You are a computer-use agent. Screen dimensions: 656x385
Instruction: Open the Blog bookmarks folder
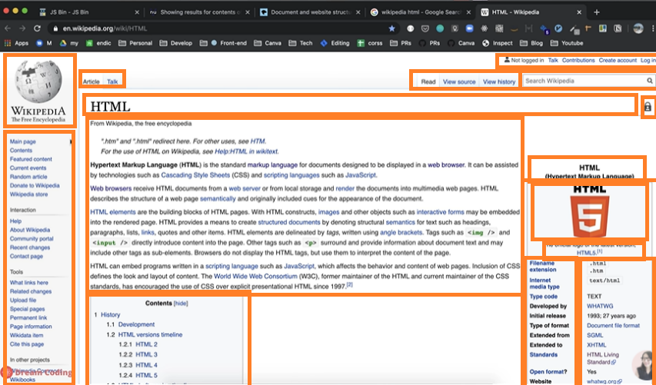tap(531, 43)
